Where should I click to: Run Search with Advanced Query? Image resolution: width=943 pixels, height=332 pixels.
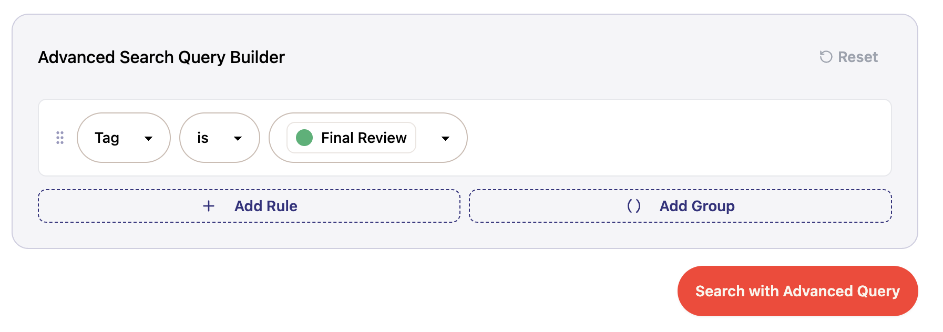coord(797,291)
